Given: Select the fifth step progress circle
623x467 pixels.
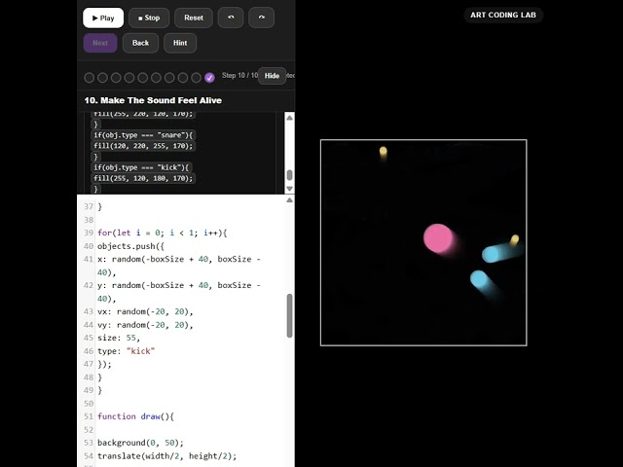Looking at the screenshot, I should coord(143,78).
